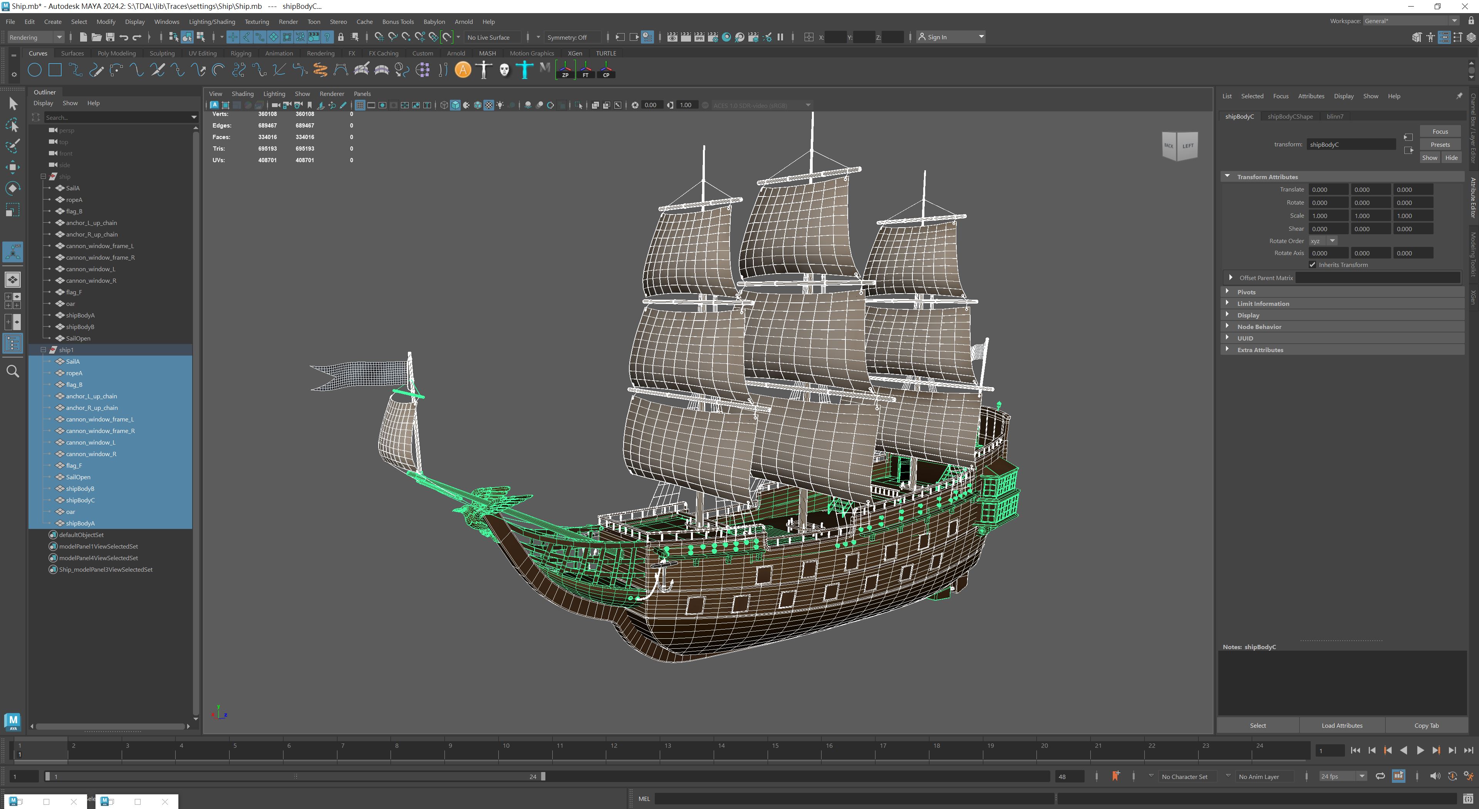Uncheck the Inherits Transform checkbox
Viewport: 1479px width, 809px height.
point(1313,265)
